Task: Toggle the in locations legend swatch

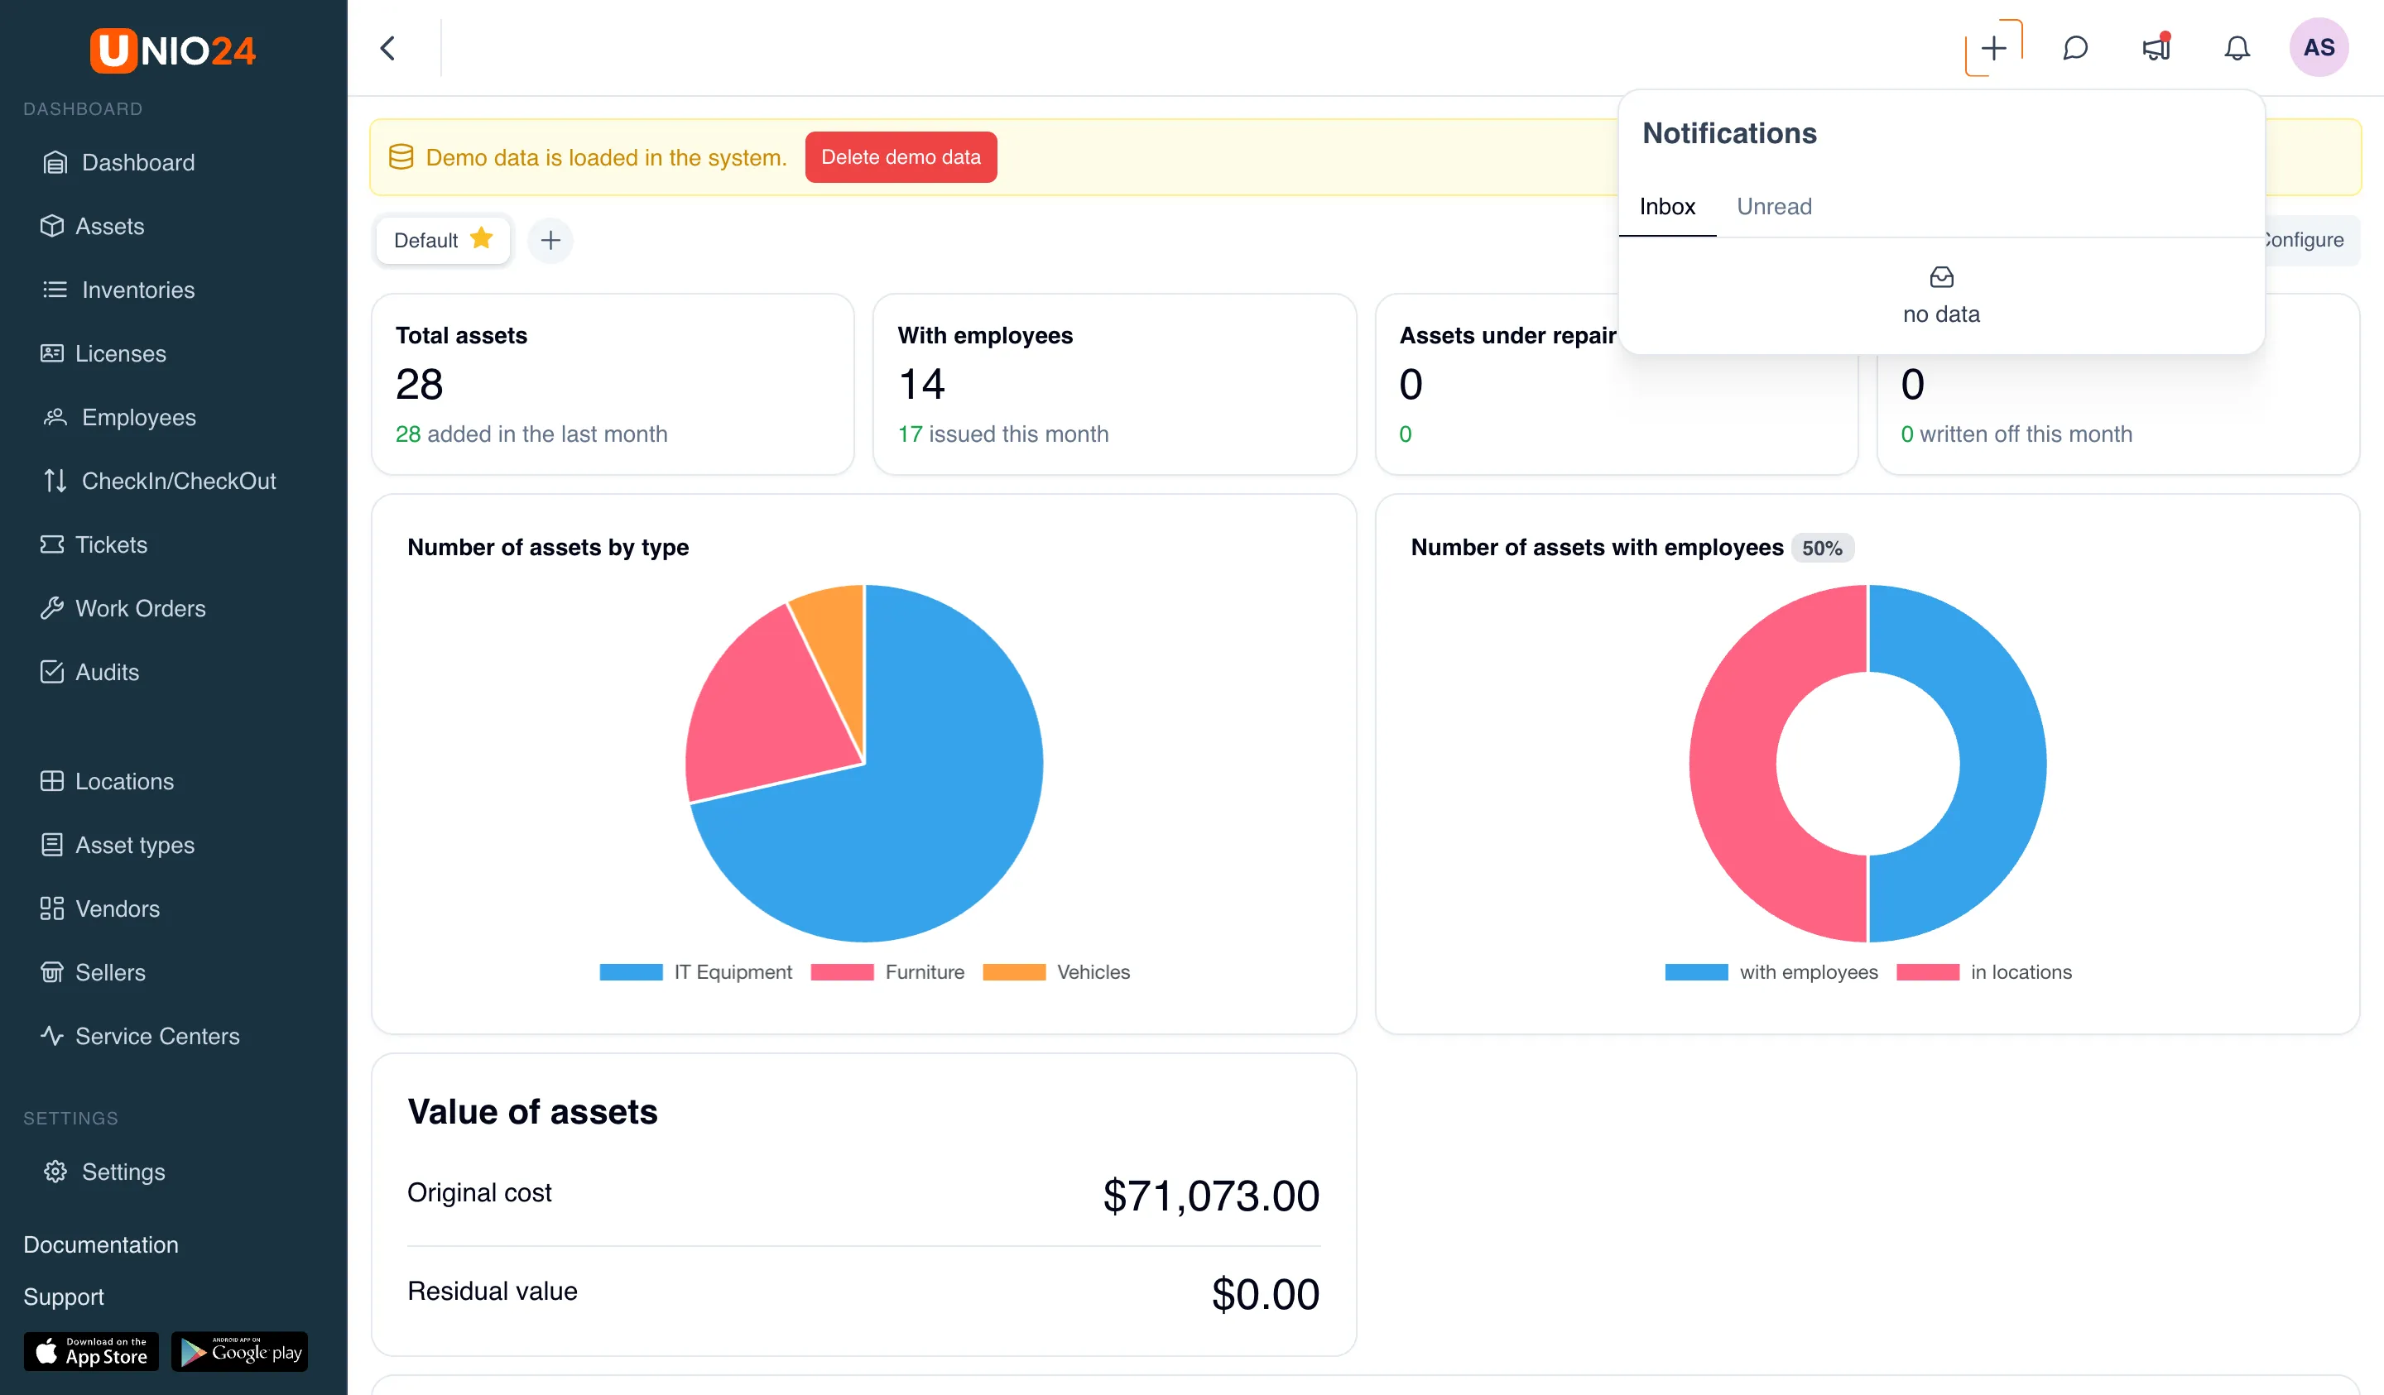Action: (x=1928, y=972)
